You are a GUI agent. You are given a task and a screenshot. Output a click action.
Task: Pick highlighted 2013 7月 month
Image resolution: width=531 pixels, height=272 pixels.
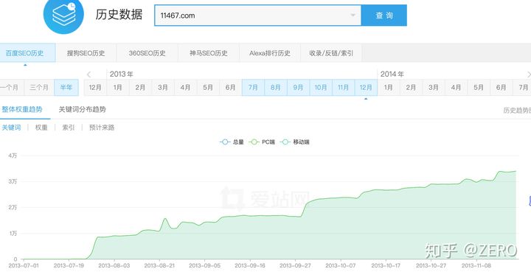(253, 88)
